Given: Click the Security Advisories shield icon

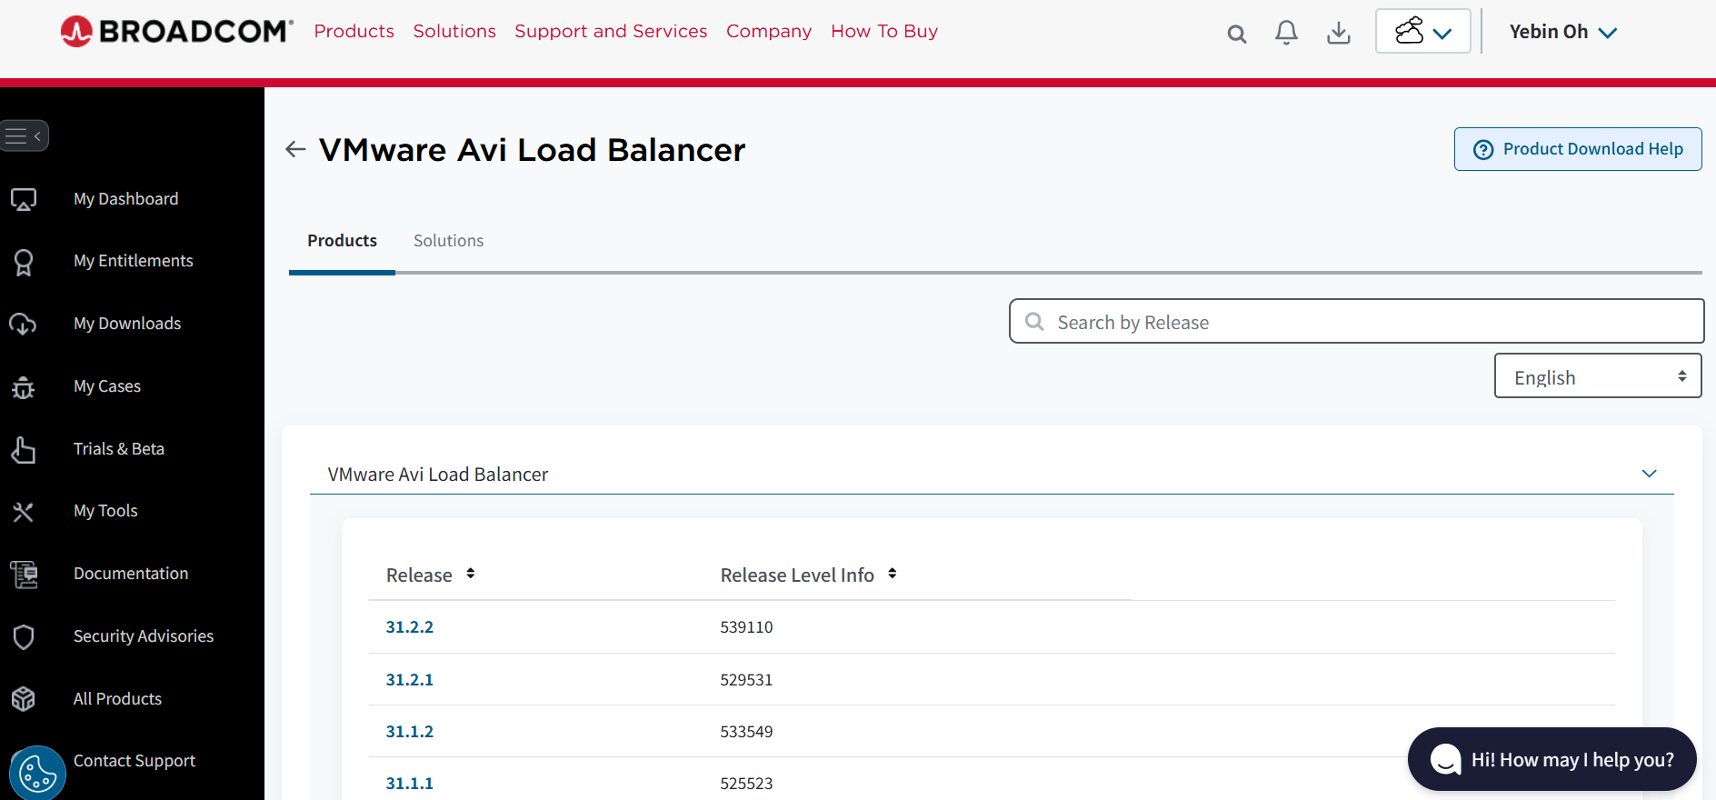Looking at the screenshot, I should pos(24,636).
